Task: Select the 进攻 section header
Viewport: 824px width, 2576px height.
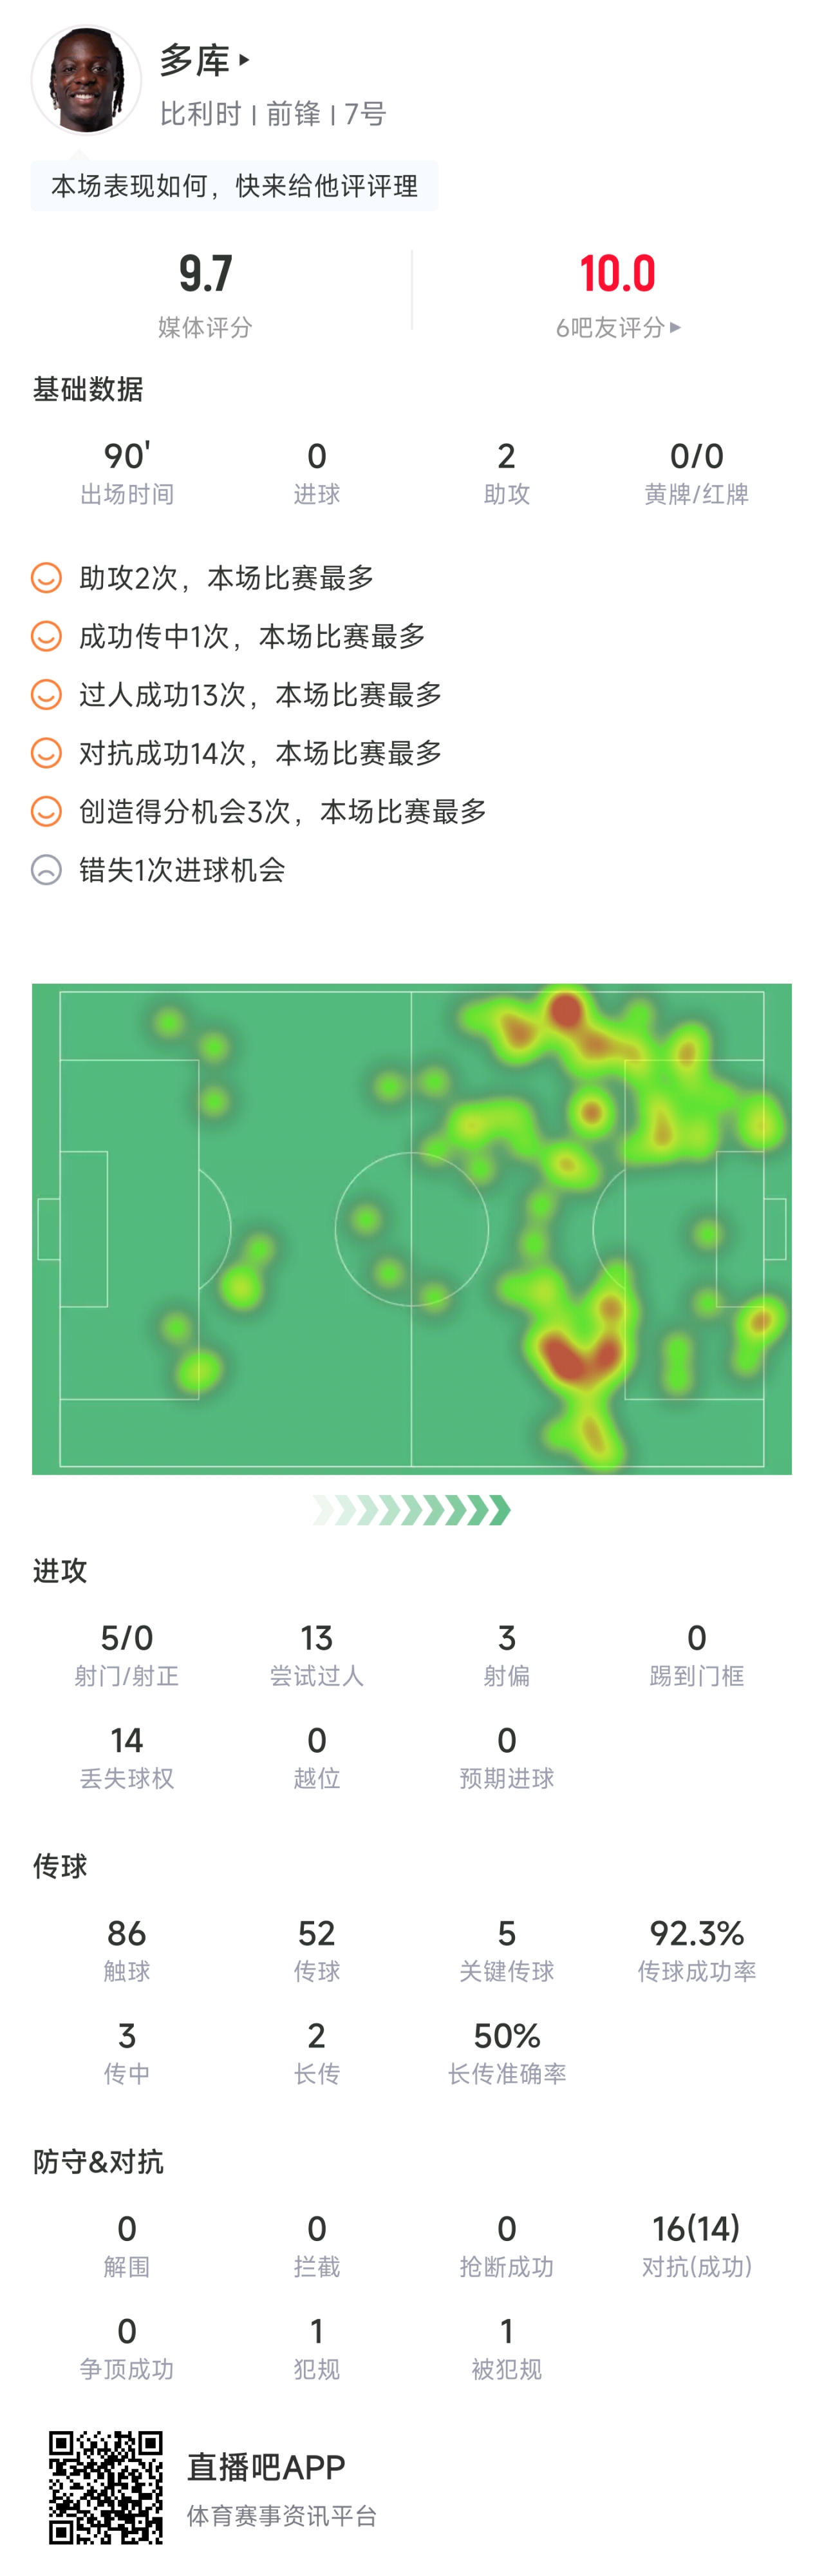Action: point(60,1571)
